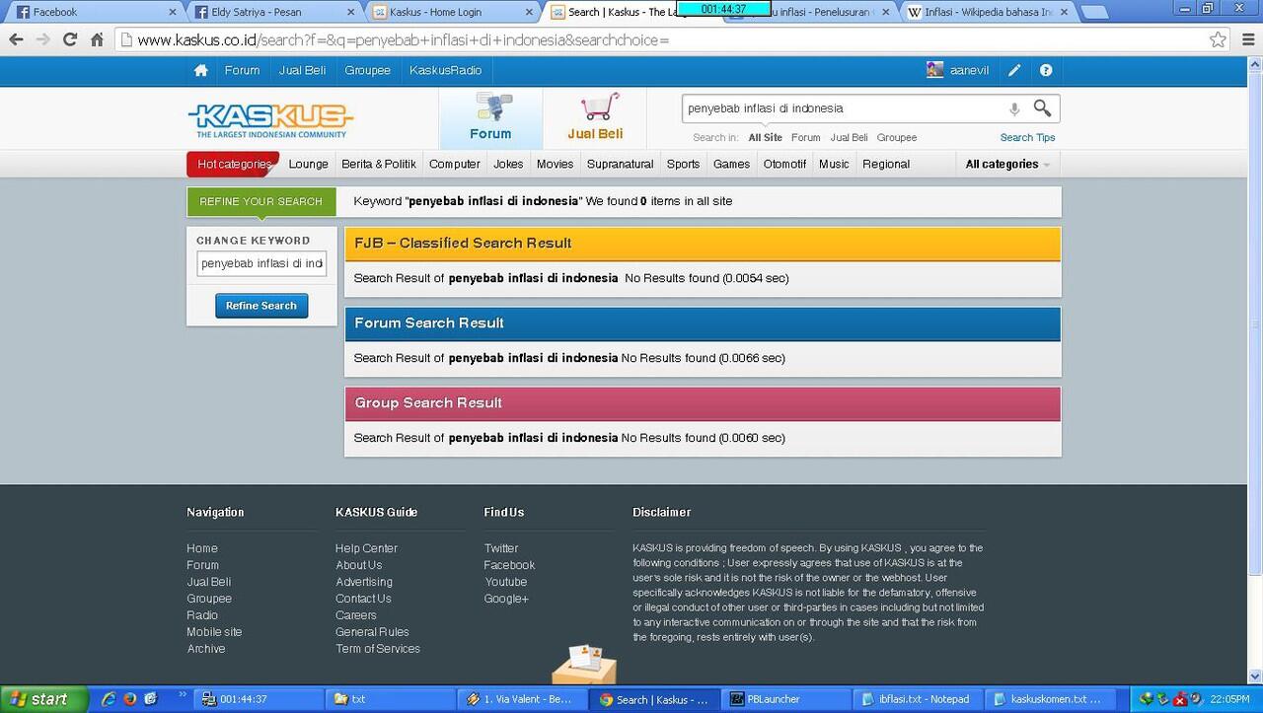Click the pencil create-post icon
Image resolution: width=1263 pixels, height=713 pixels.
pos(1014,70)
